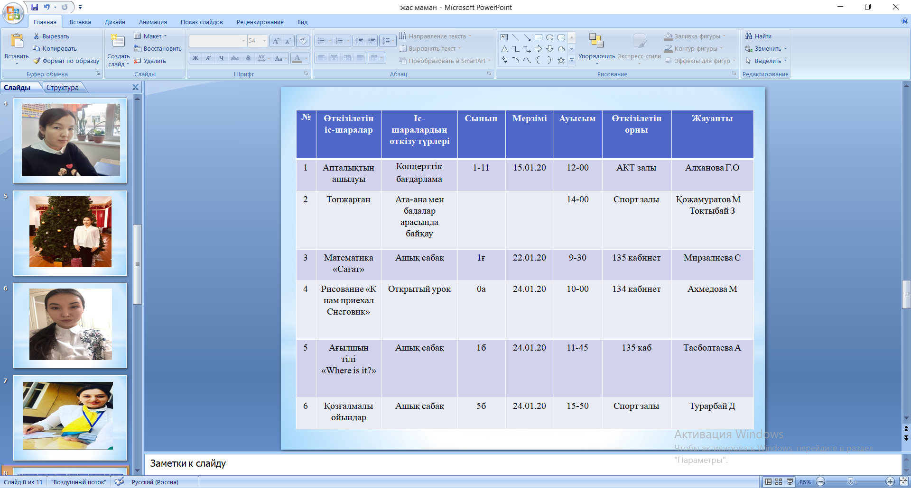Click the spell check icon in status bar

[x=119, y=482]
